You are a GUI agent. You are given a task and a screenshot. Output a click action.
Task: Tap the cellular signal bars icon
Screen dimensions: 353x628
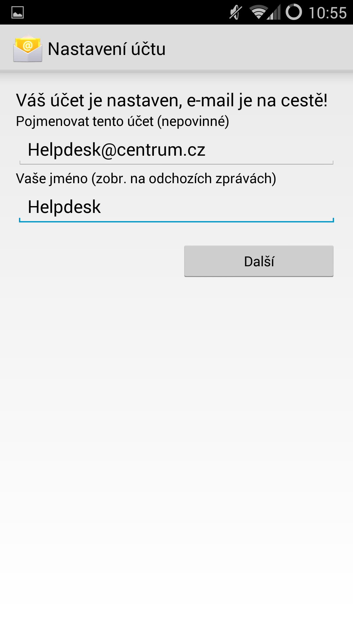(274, 13)
